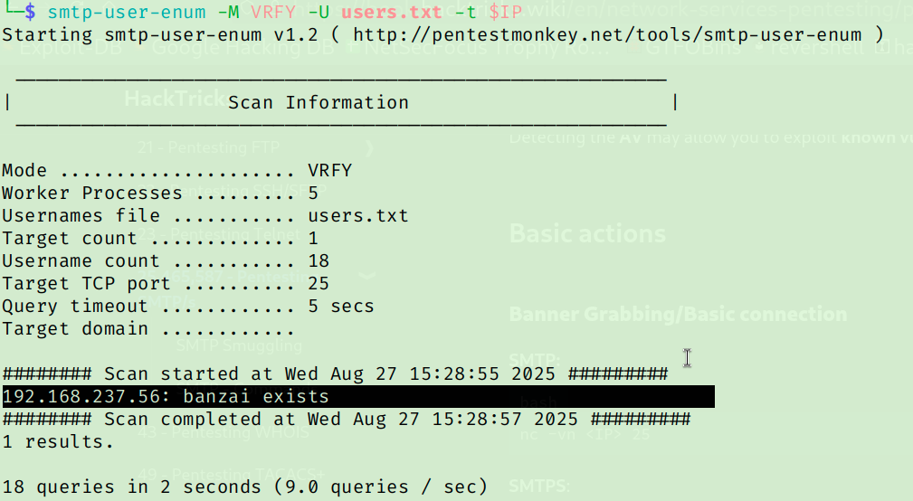Open the "21 - Pentesting FTP" sidebar entry
913x501 pixels.
click(208, 147)
